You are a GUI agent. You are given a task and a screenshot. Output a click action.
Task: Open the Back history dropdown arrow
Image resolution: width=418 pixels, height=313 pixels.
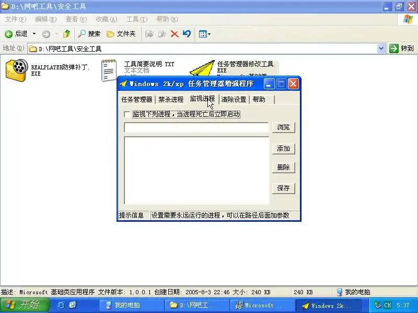point(34,34)
